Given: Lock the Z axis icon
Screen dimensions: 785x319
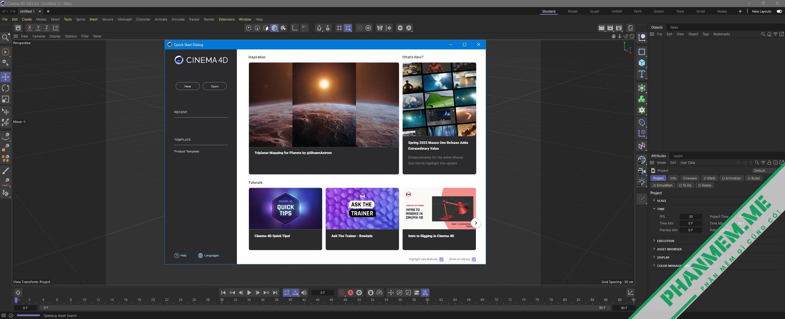Looking at the screenshot, I should (47, 28).
